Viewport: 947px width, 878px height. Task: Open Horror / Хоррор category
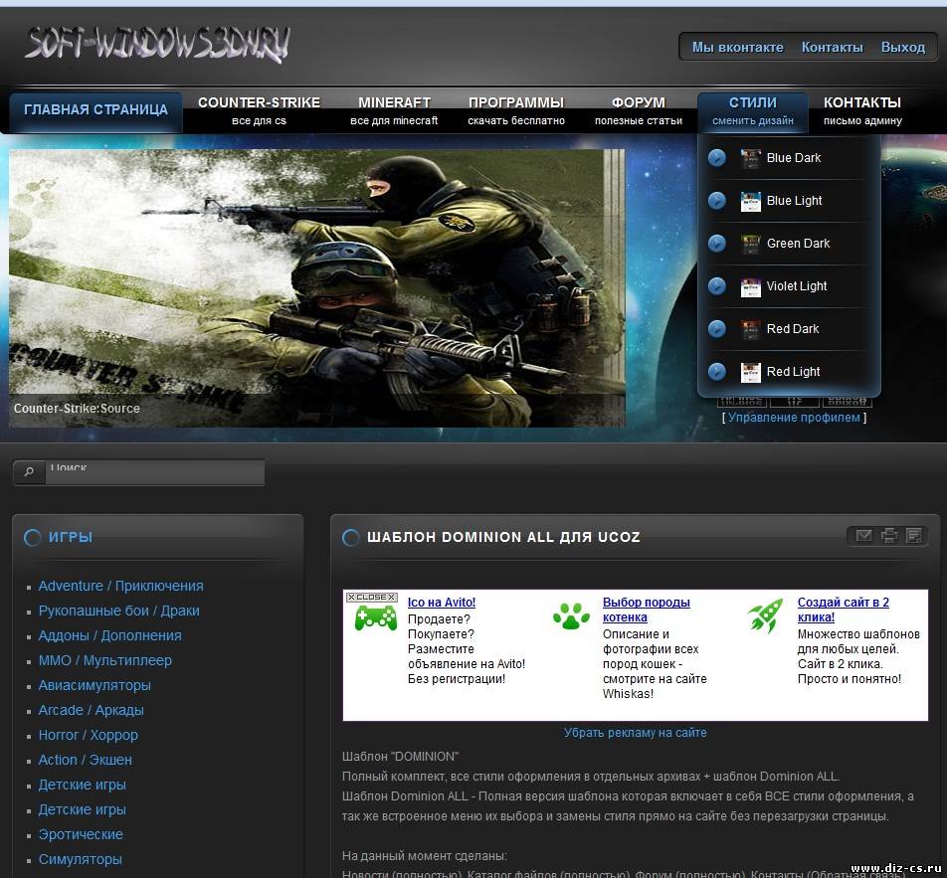(x=89, y=735)
